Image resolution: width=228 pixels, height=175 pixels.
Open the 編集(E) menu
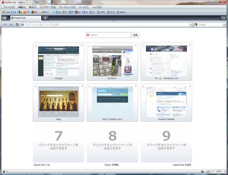pyautogui.click(x=22, y=7)
